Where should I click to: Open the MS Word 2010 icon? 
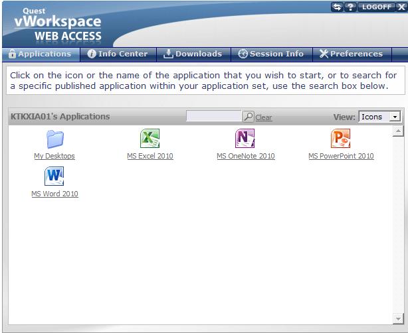coord(54,176)
